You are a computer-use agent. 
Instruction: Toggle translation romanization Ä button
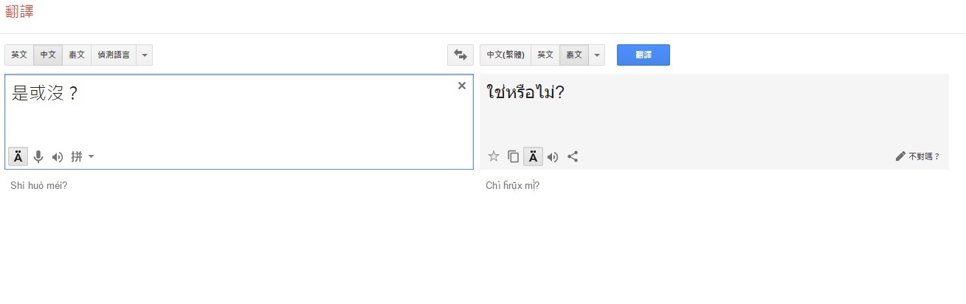coord(533,156)
